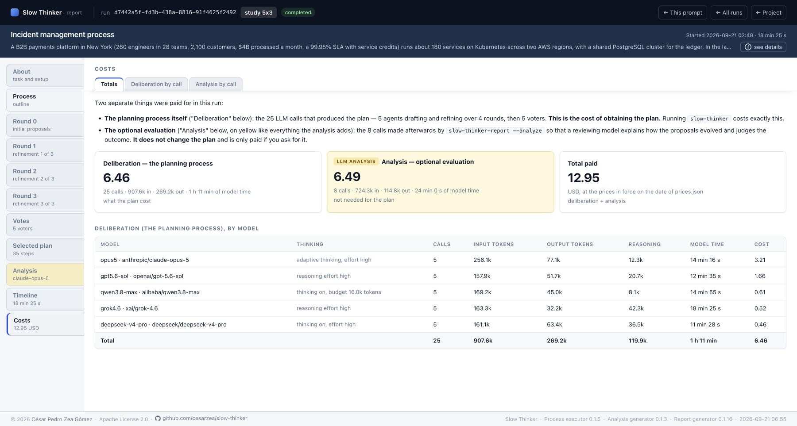This screenshot has height=426, width=797.
Task: Open the Process outline section
Action: [45, 100]
